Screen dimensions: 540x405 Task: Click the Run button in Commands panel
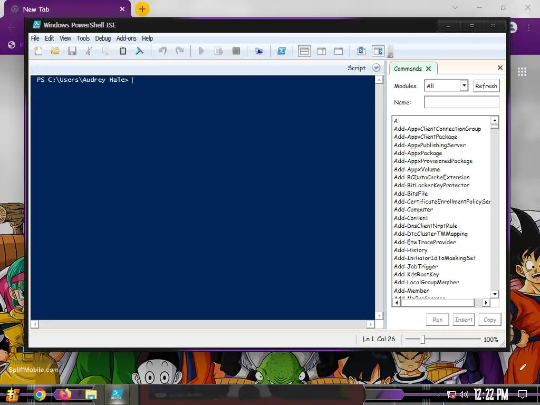click(x=438, y=320)
